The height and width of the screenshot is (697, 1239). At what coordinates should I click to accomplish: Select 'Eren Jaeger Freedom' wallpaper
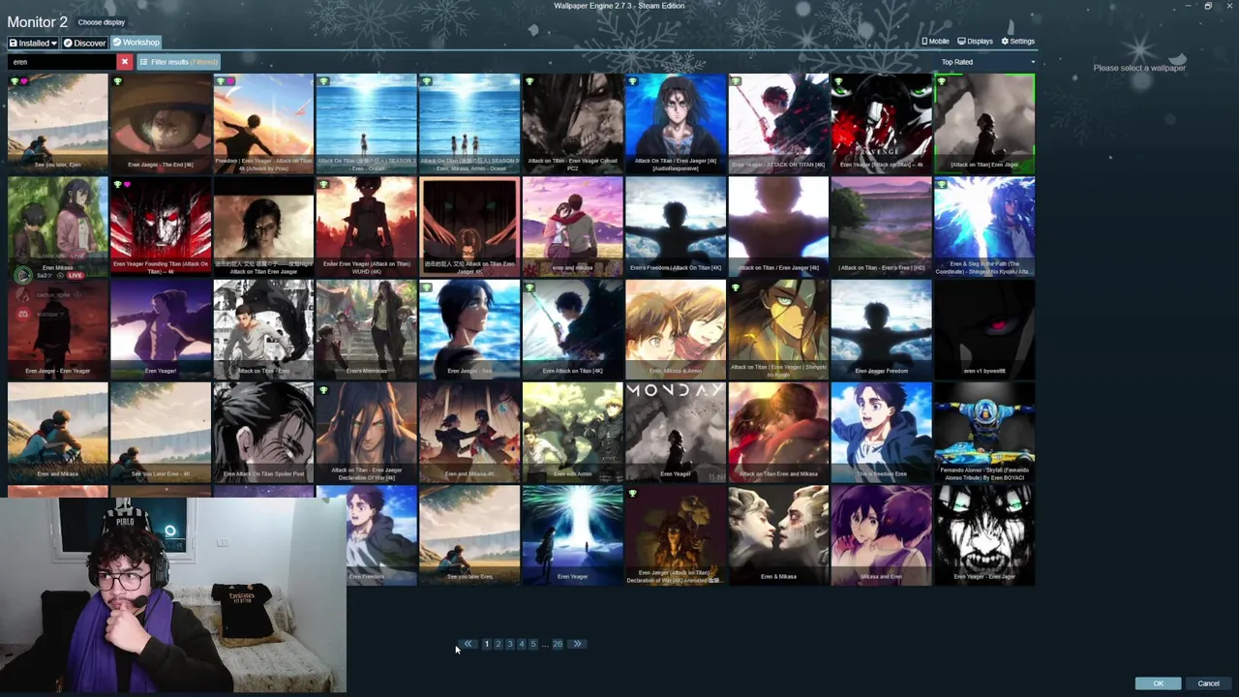click(x=881, y=329)
